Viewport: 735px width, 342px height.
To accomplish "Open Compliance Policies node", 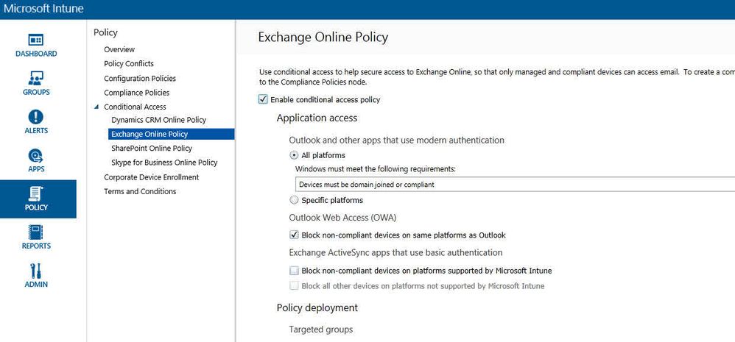I will pyautogui.click(x=137, y=93).
